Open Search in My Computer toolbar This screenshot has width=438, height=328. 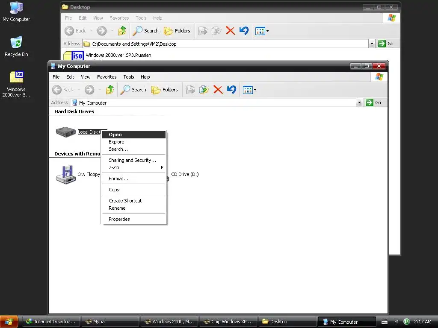(x=133, y=90)
